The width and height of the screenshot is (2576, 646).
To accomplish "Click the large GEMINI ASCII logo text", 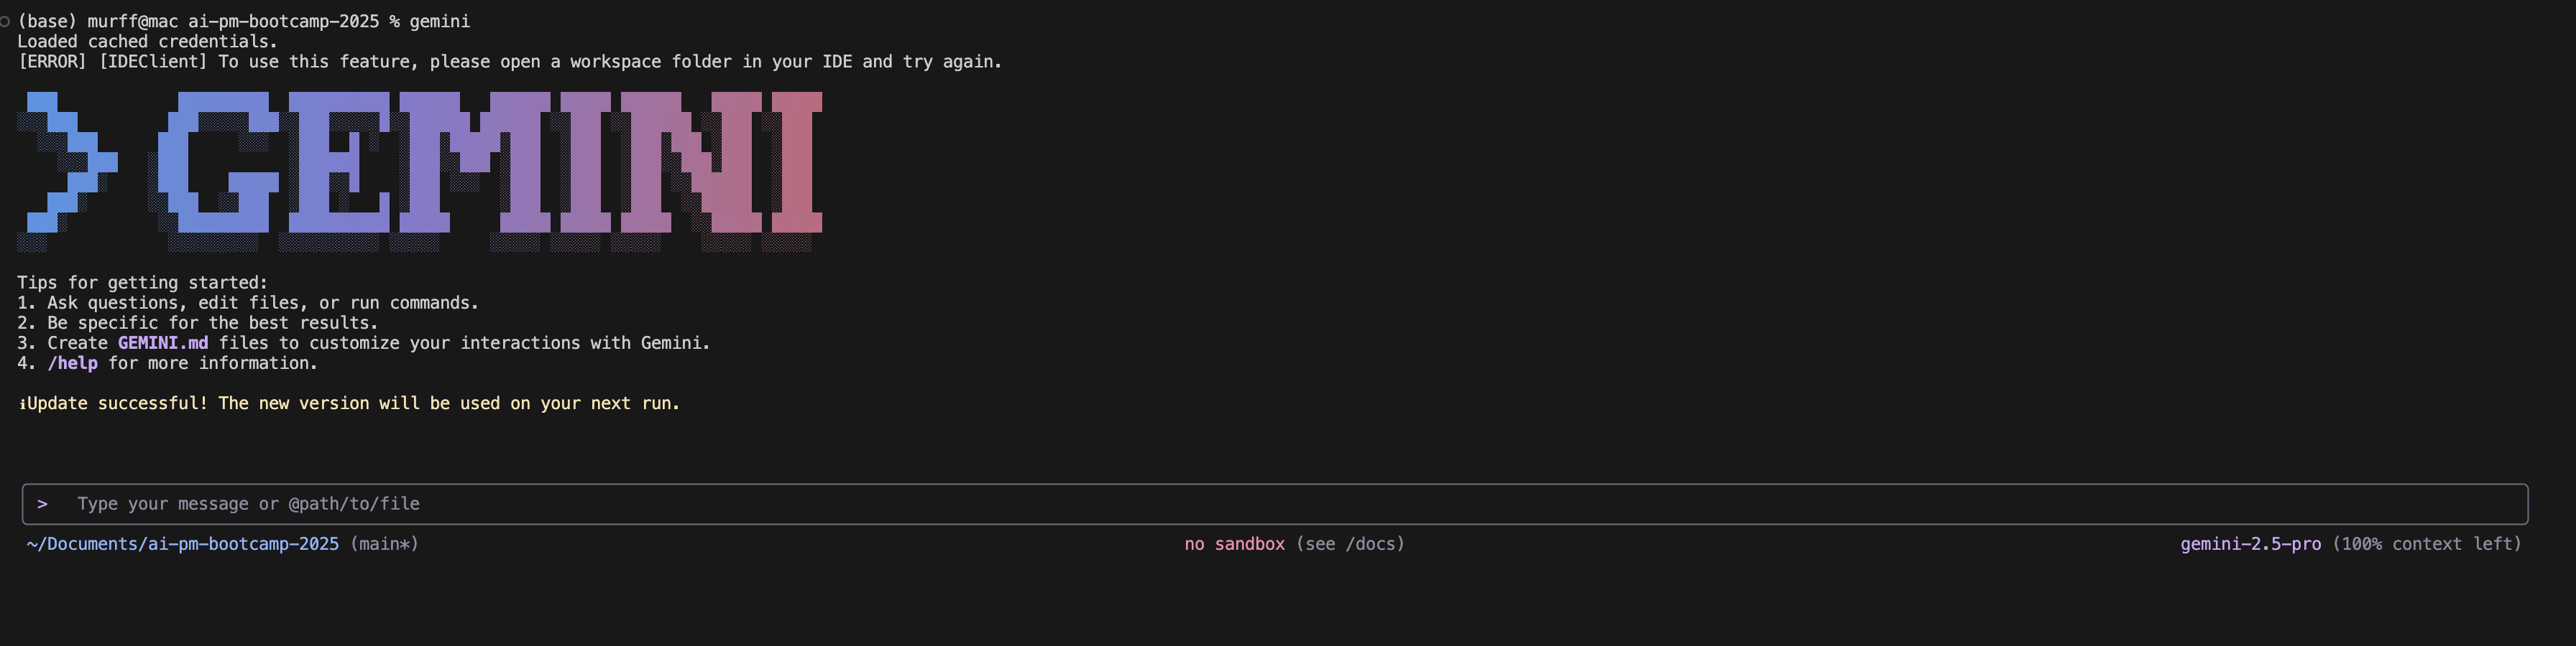I will tap(490, 163).
